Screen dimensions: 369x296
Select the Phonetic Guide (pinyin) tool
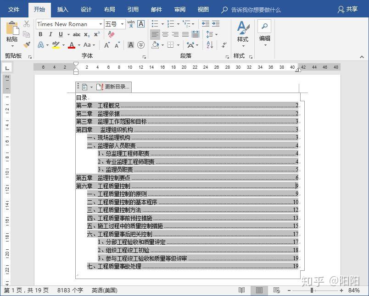coord(130,25)
